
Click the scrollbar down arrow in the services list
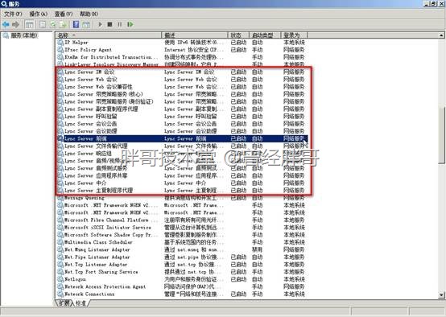click(441, 294)
